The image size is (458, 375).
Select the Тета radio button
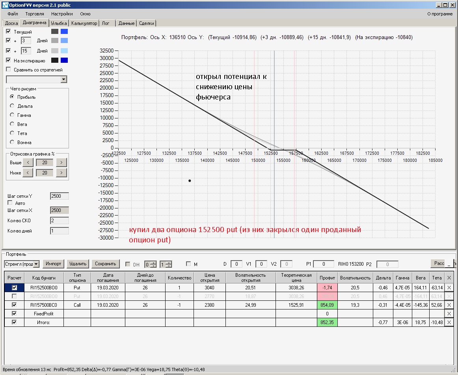click(x=12, y=133)
